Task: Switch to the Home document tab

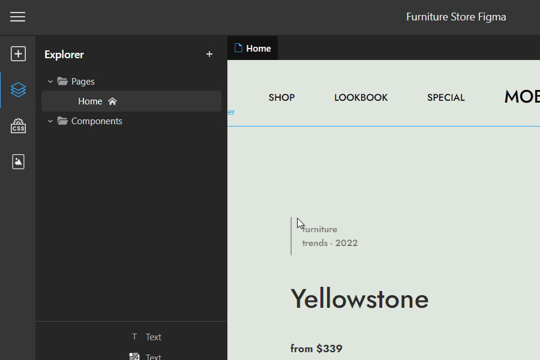Action: (x=253, y=48)
